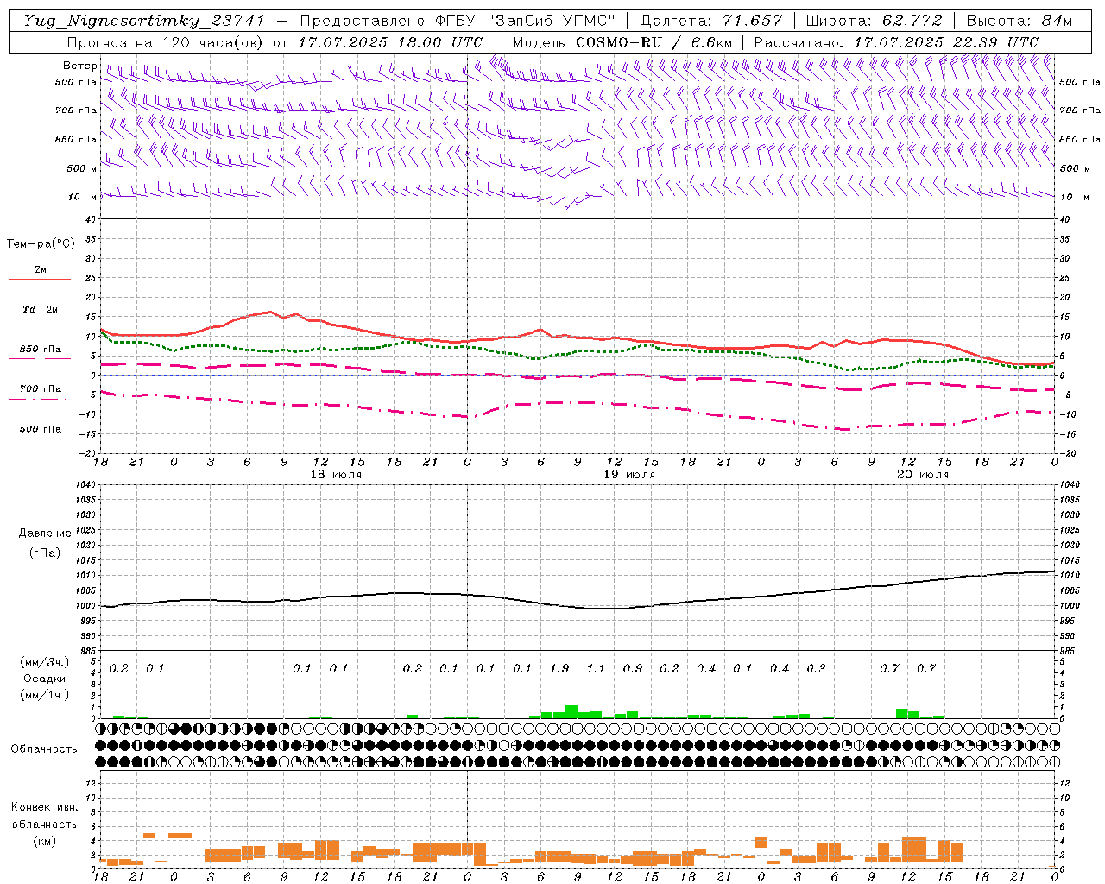Click the 18 июля date label
Image resolution: width=1105 pixels, height=884 pixels.
tap(336, 475)
